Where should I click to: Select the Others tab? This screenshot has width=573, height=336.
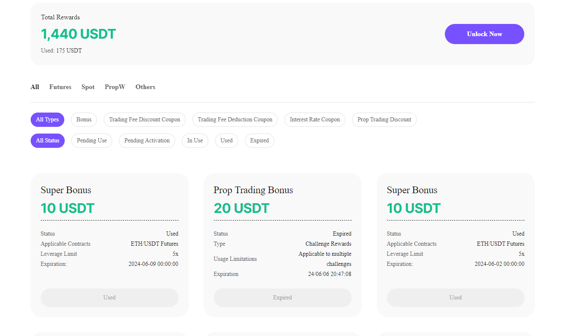coord(145,87)
